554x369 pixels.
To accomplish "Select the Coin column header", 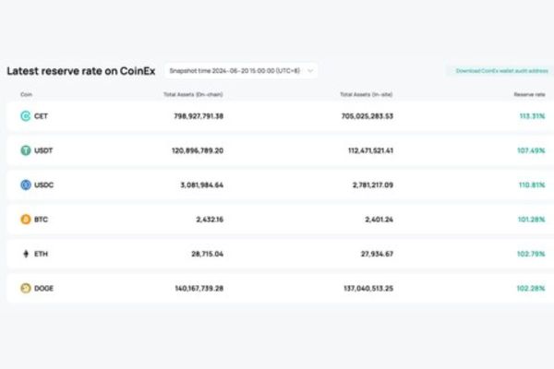I will 26,94.
